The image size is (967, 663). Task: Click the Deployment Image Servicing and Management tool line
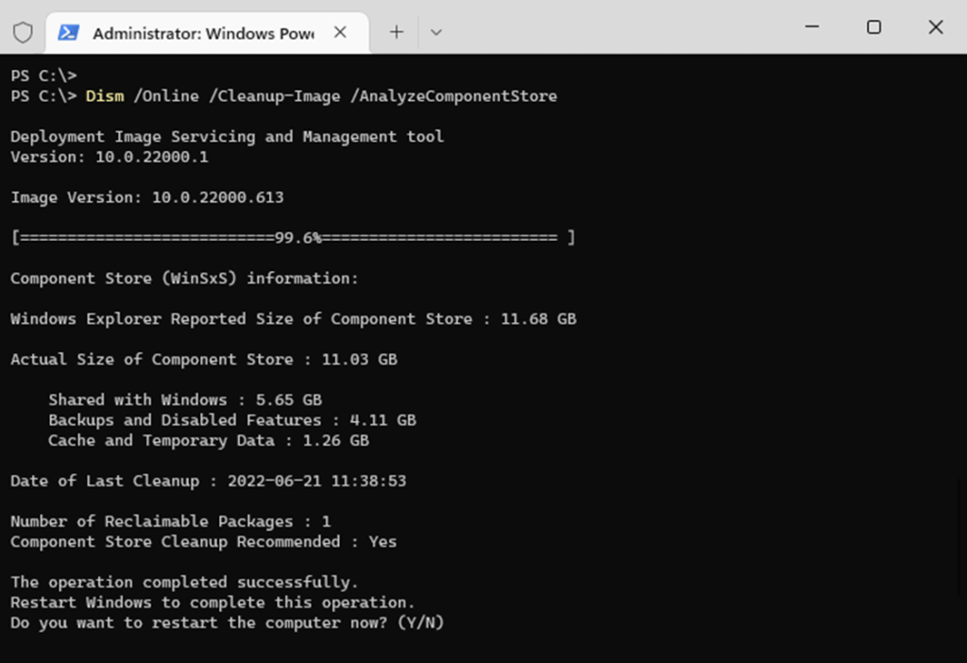(x=227, y=136)
